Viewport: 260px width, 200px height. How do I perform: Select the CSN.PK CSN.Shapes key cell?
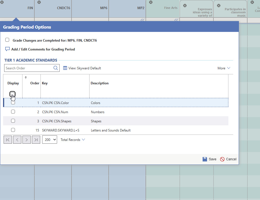click(57, 121)
